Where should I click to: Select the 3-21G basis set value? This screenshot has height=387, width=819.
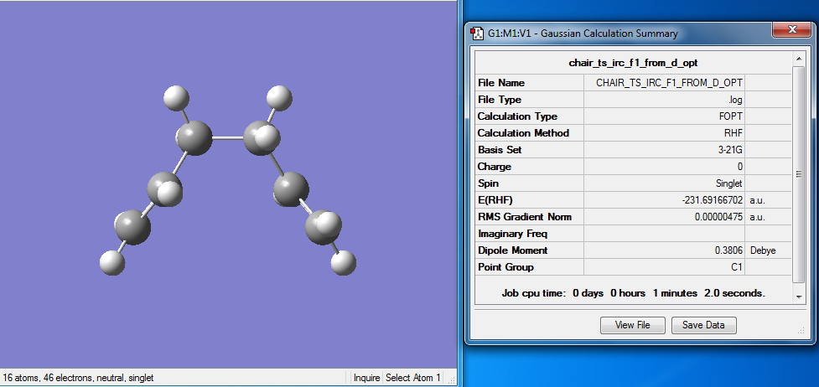[729, 150]
